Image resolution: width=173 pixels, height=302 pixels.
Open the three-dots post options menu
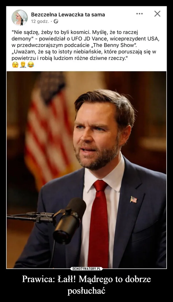[x=139, y=14]
